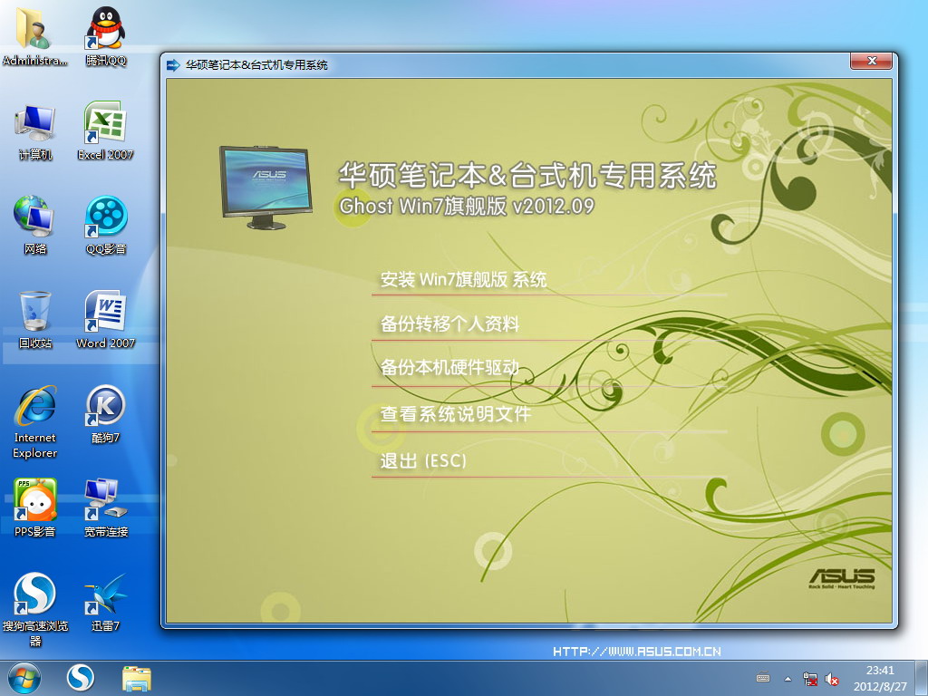The width and height of the screenshot is (928, 696).
Task: Open the 迅雷7 desktop shortcut
Action: tap(105, 602)
